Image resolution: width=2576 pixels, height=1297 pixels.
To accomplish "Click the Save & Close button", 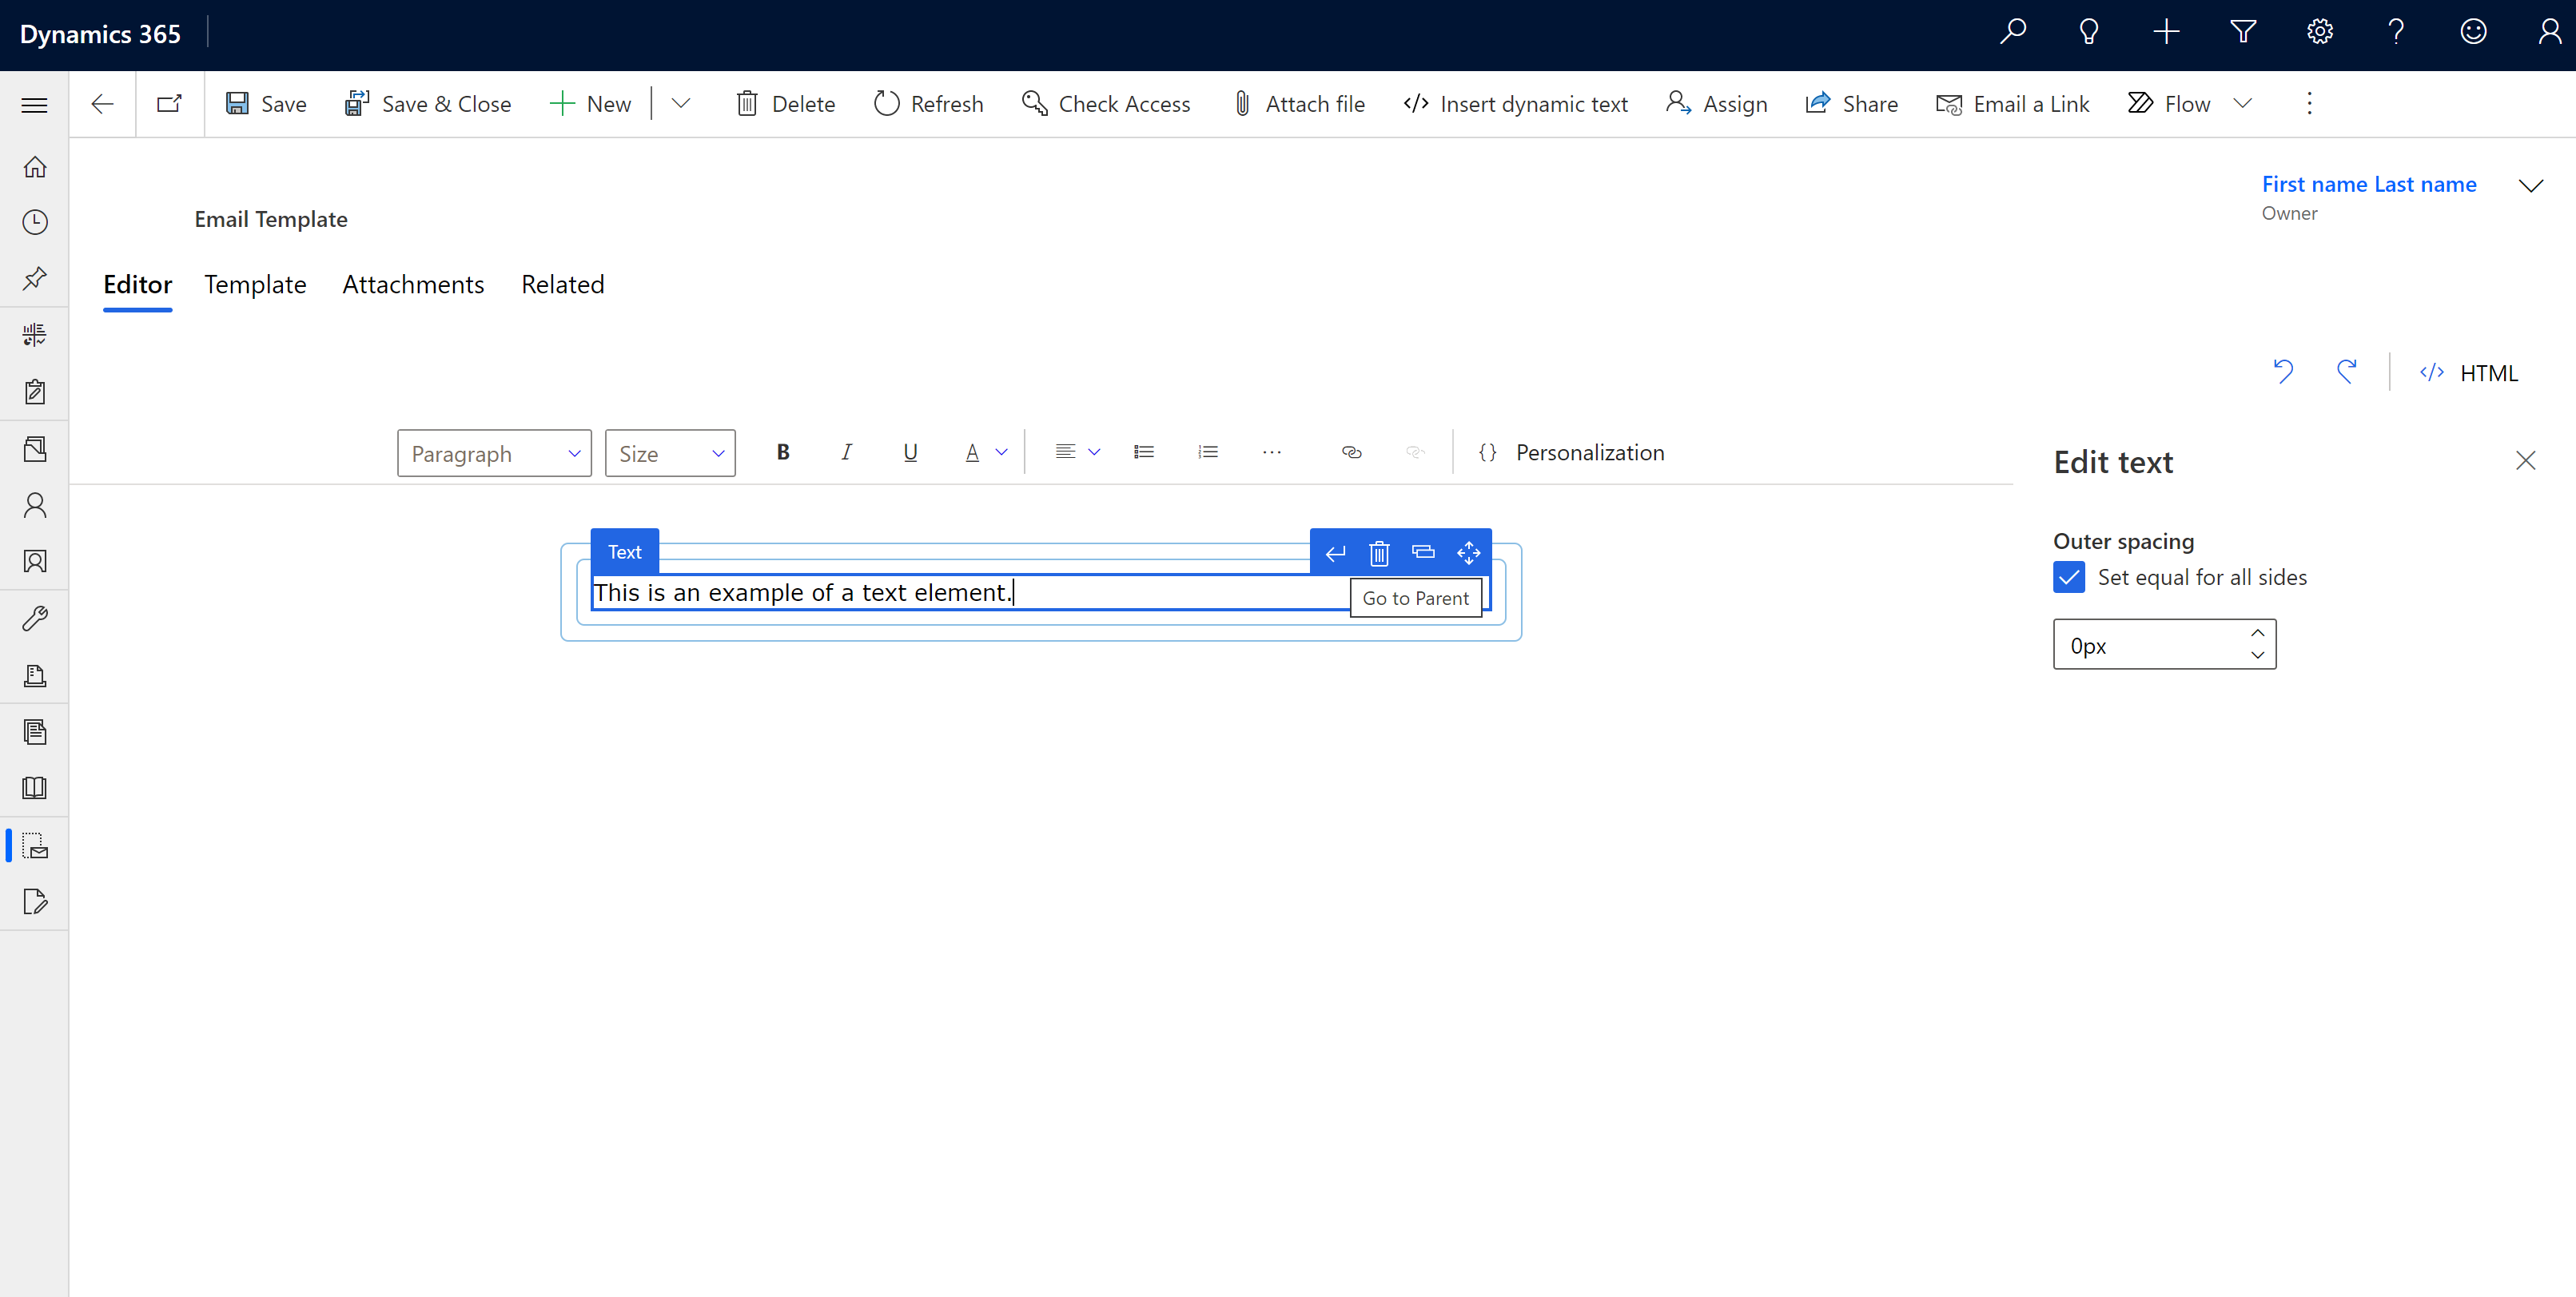I will click(427, 102).
